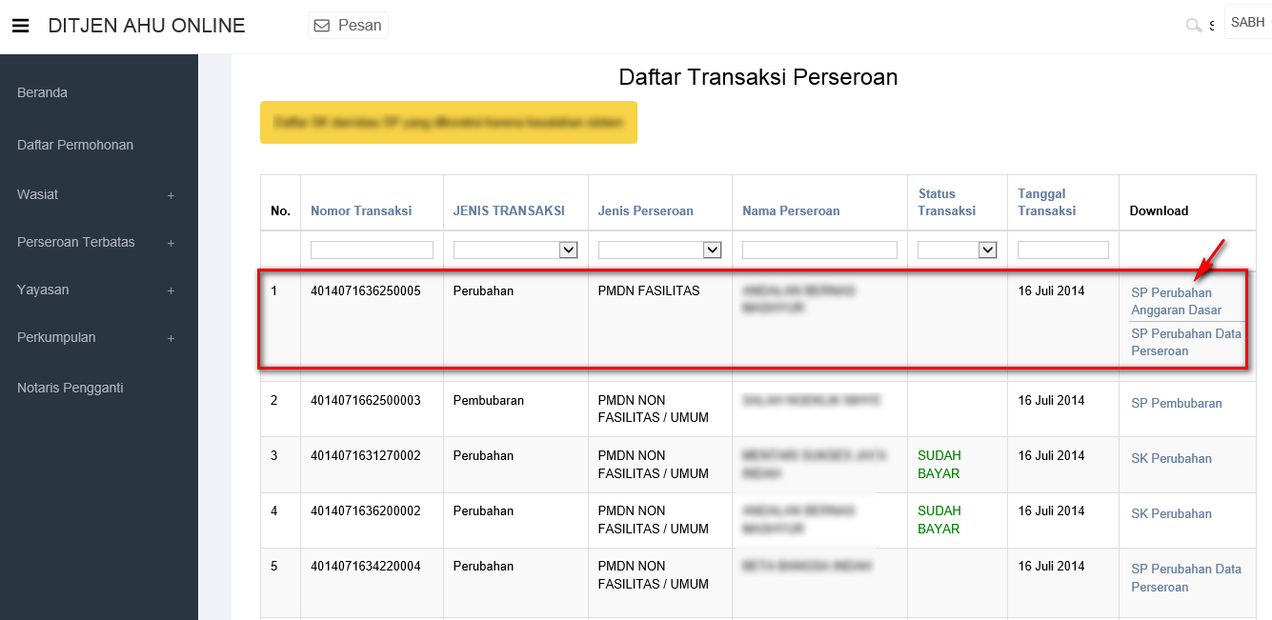Screen dimensions: 1272x620
Task: Select Notaris Pengganti in sidebar
Action: tap(71, 388)
